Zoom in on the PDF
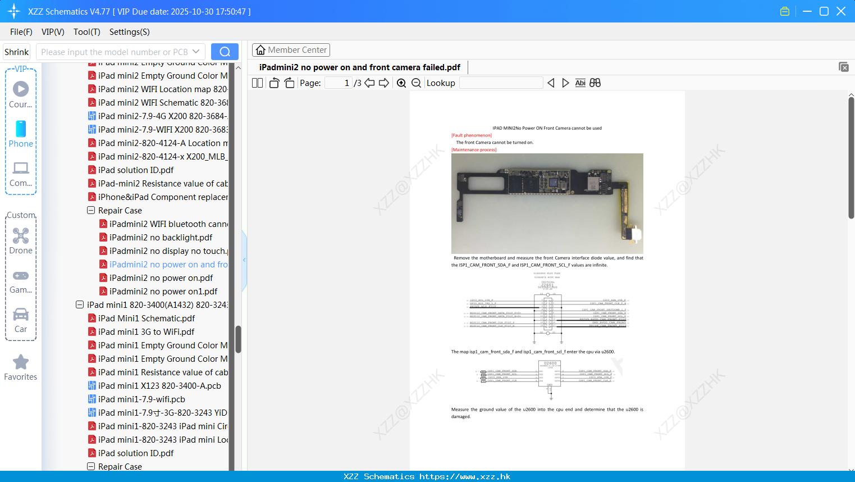The image size is (855, 482). 401,83
